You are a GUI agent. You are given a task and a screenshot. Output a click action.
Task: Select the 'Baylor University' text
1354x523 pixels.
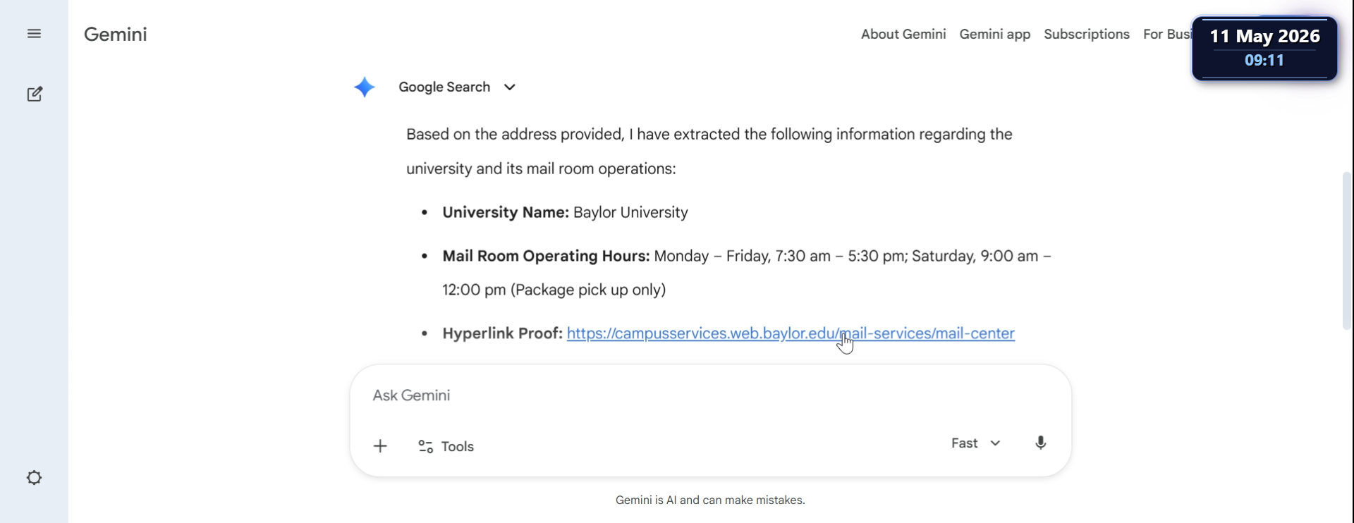(x=630, y=213)
